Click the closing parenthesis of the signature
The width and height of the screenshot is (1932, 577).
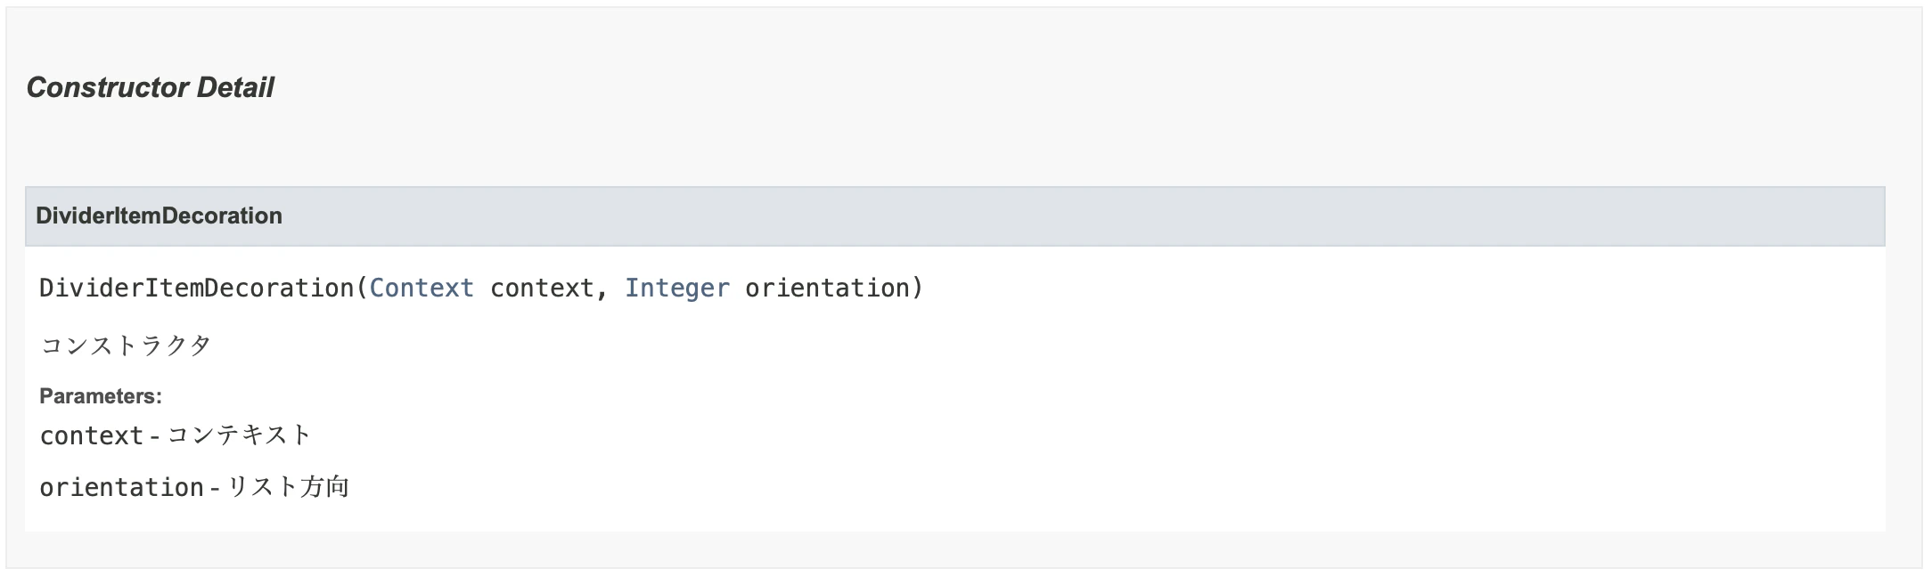[x=918, y=288]
